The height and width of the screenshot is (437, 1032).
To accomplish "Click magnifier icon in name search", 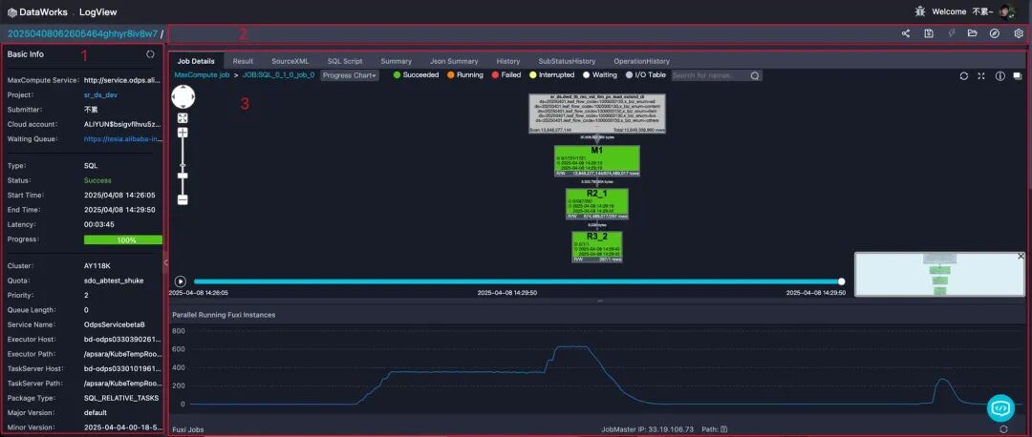I will tap(755, 75).
